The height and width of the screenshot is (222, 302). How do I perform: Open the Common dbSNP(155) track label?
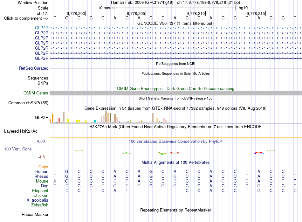tap(28, 103)
